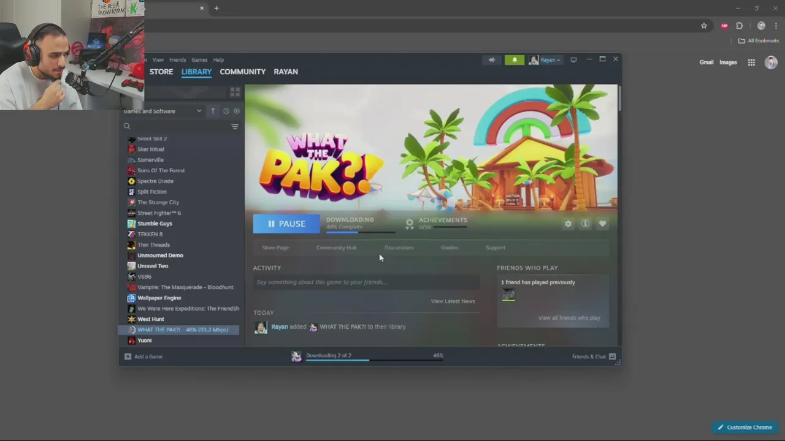Open a new Chrome tab with plus

pyautogui.click(x=216, y=8)
